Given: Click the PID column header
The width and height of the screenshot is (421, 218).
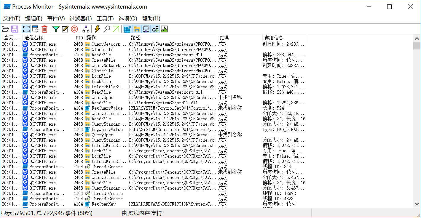Looking at the screenshot, I should (x=76, y=38).
